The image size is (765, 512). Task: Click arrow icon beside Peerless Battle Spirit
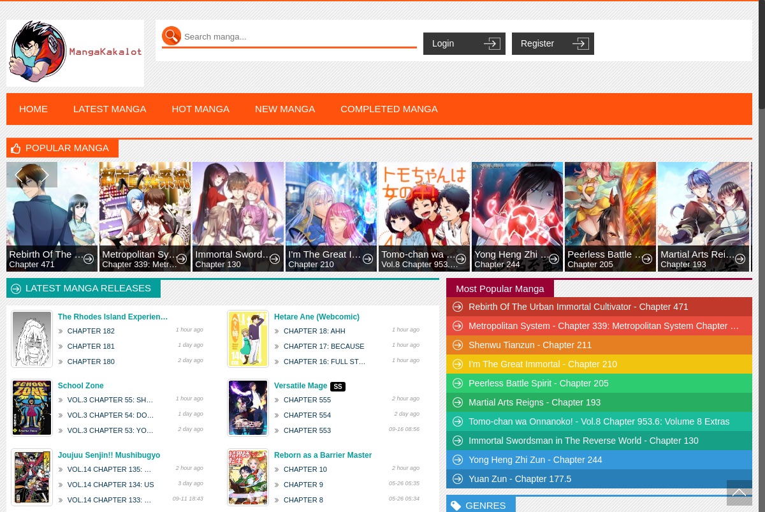[x=458, y=383]
